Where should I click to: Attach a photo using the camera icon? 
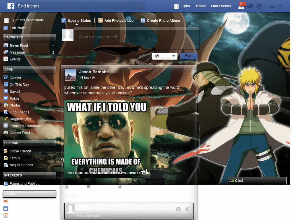tap(178, 209)
